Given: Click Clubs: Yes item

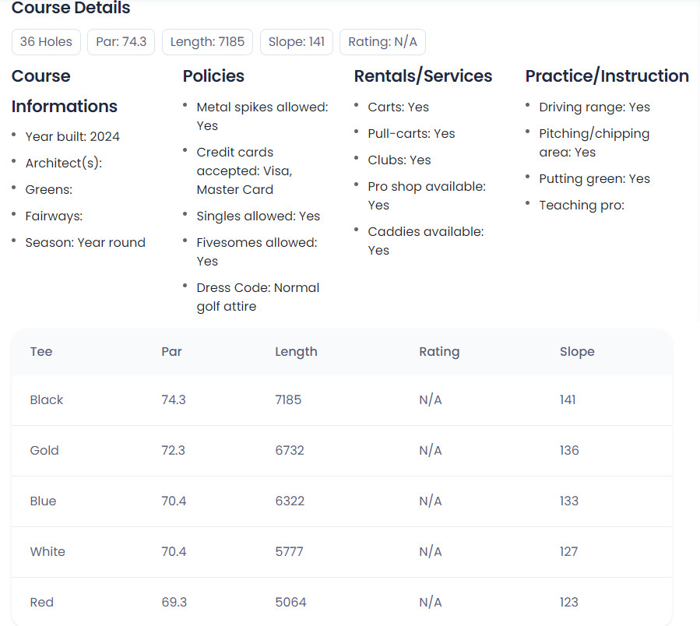Looking at the screenshot, I should [399, 160].
